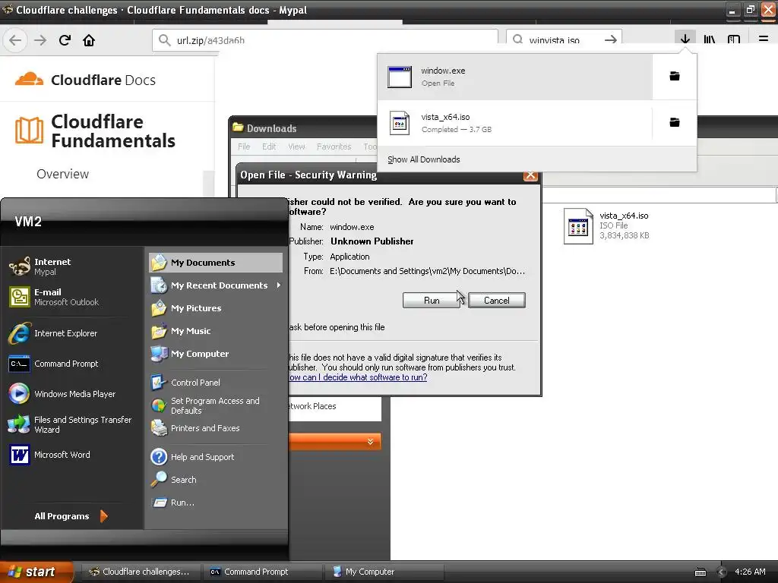The width and height of the screenshot is (778, 583).
Task: Open Edit menu in the Downloads window
Action: point(269,147)
